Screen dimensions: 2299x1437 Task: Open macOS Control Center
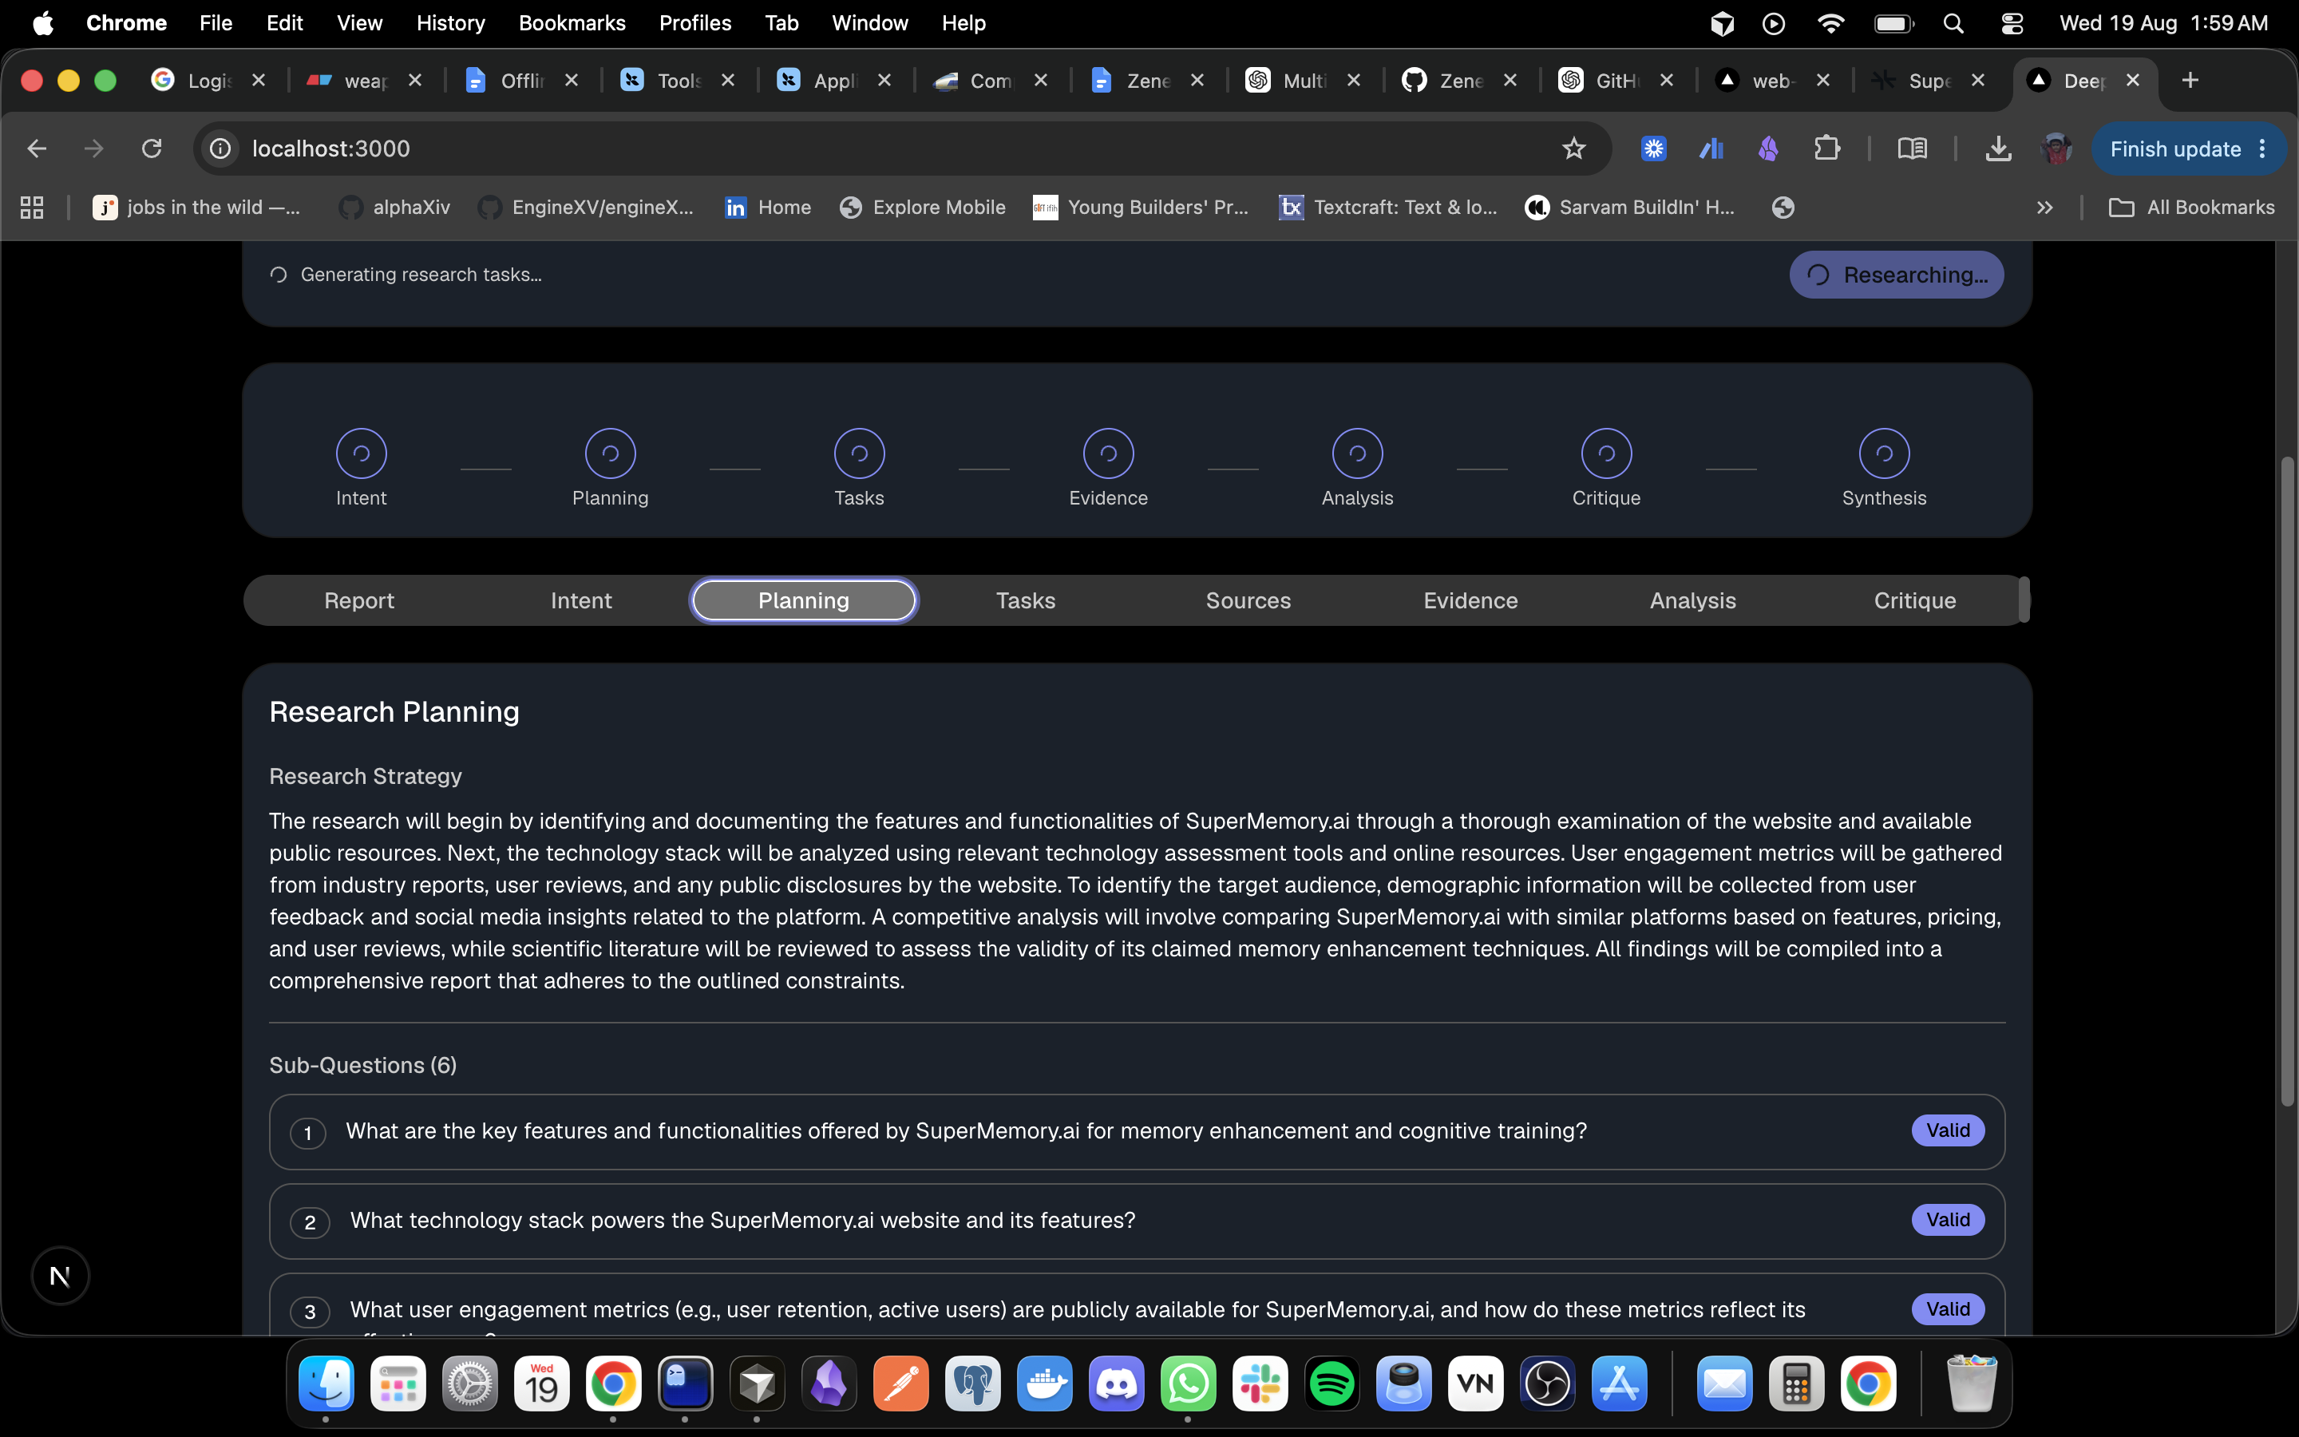pos(2011,23)
